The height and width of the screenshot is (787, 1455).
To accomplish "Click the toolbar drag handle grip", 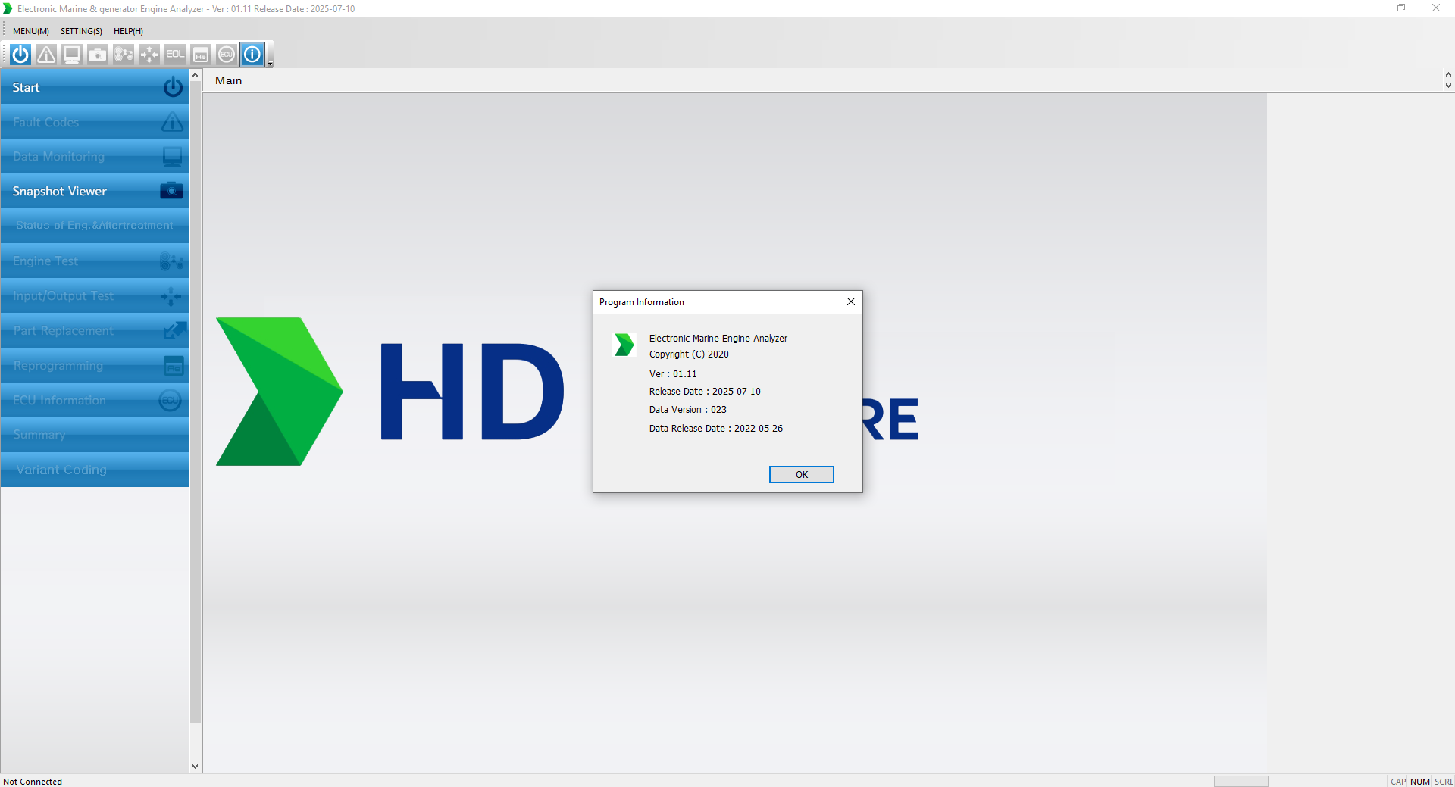I will click(5, 55).
